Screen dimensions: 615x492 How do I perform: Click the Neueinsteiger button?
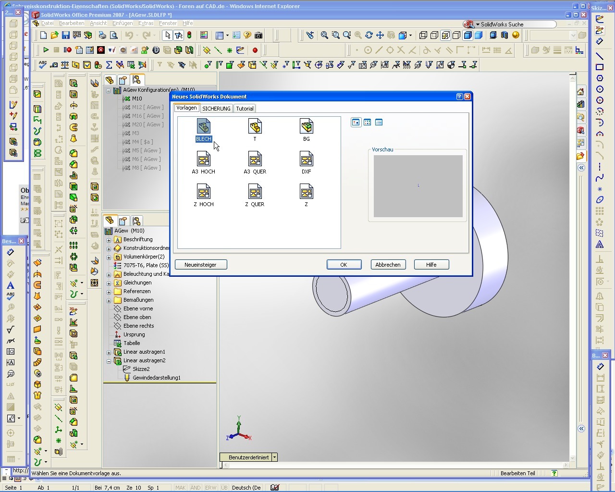(x=200, y=265)
